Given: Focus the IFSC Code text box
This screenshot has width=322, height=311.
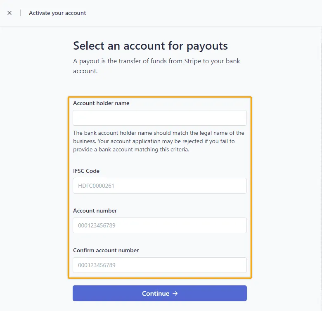Looking at the screenshot, I should tap(159, 186).
